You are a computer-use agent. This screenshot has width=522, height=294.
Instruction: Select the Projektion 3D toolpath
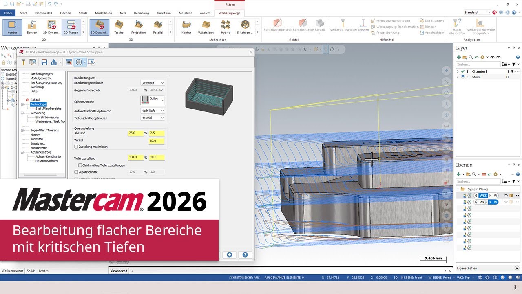click(x=138, y=27)
